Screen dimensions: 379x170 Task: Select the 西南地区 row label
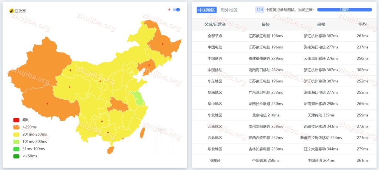[215, 126]
